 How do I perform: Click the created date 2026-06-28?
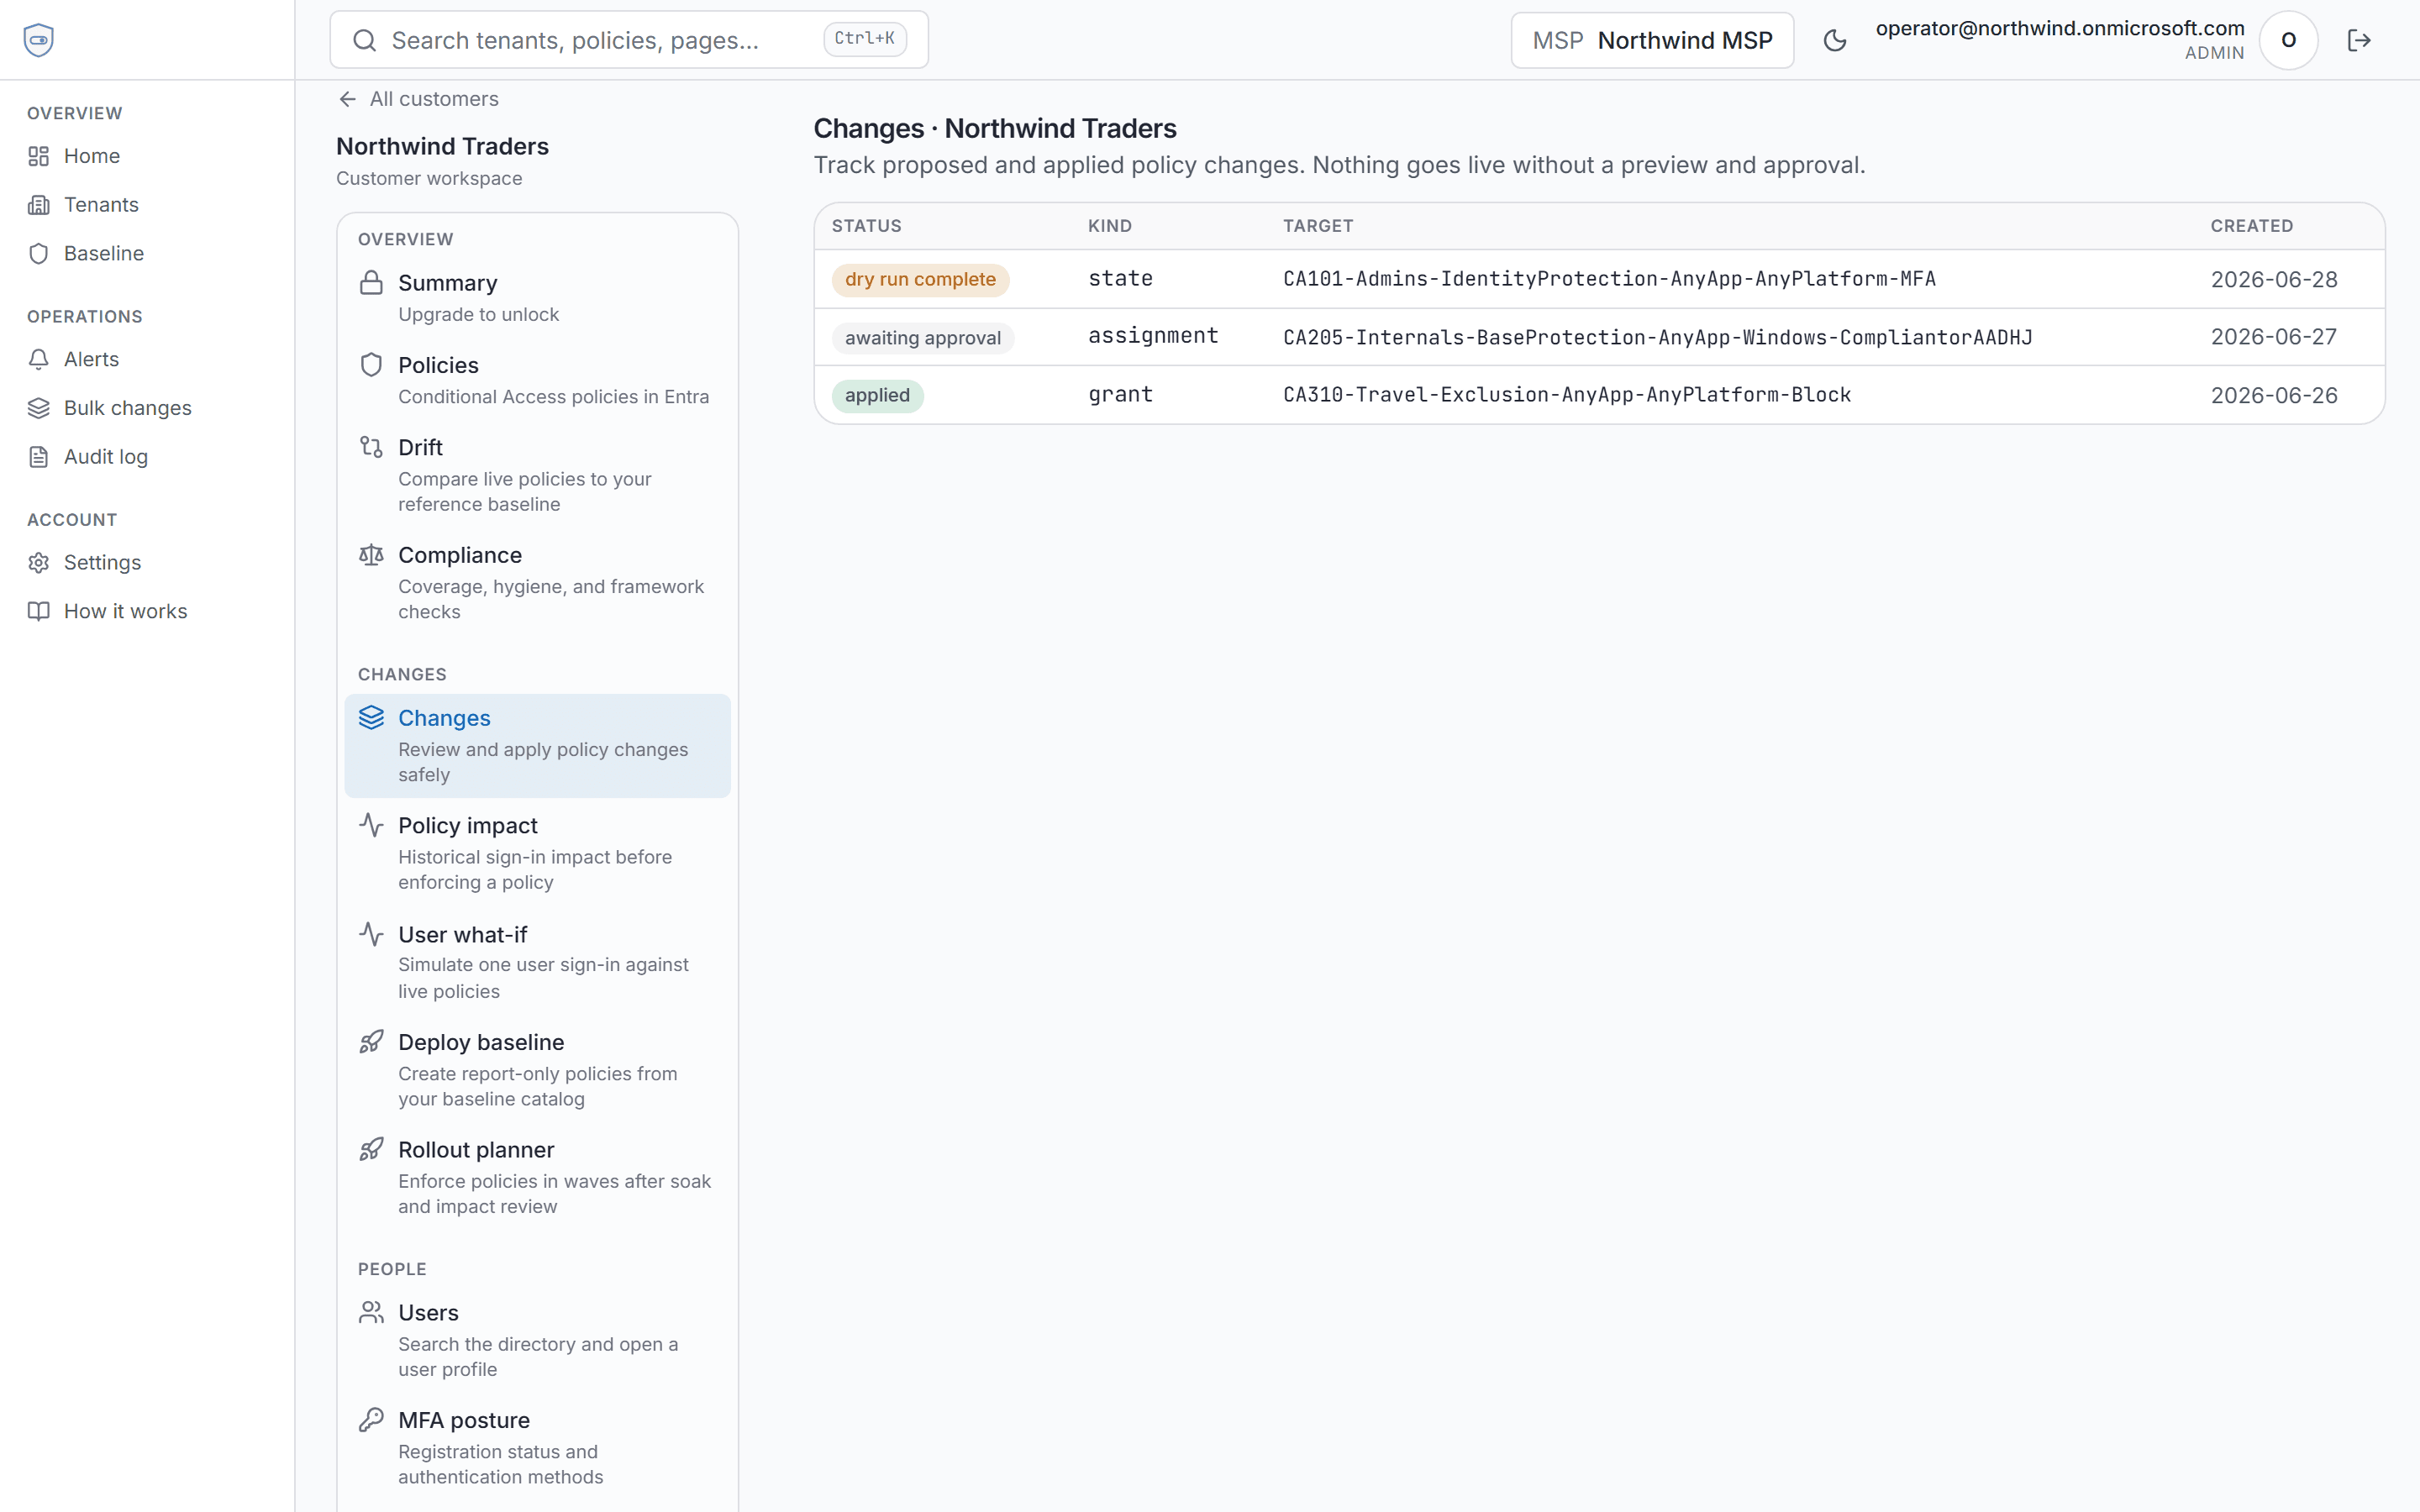(2273, 280)
